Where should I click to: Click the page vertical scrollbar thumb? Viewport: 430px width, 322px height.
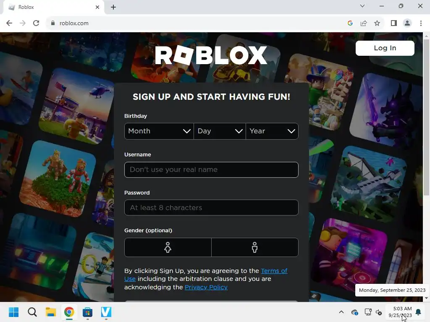pos(426,117)
